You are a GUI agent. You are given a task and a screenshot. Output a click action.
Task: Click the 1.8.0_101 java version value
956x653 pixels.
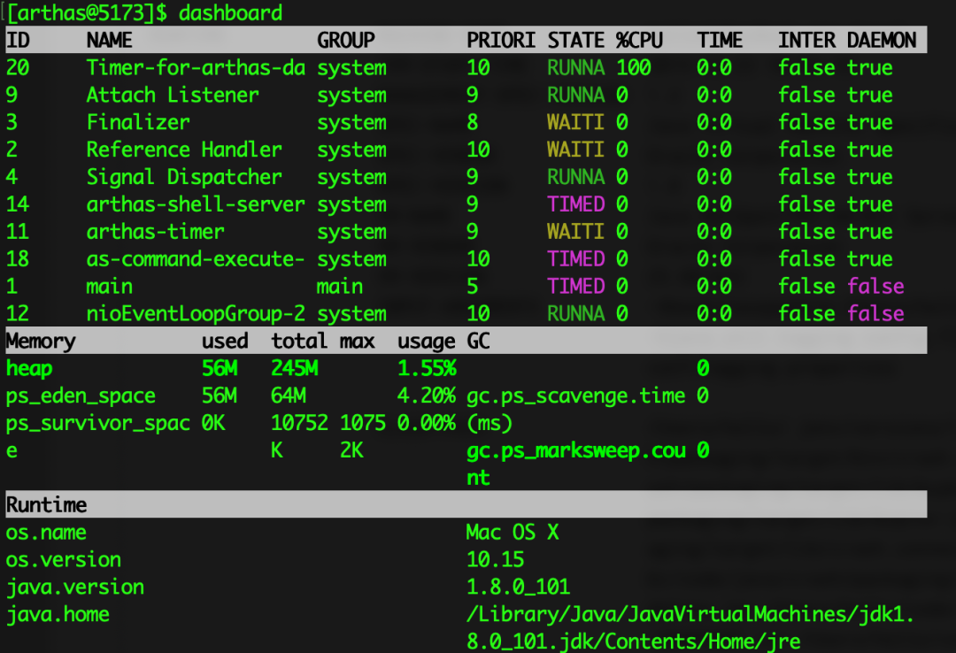coord(519,588)
